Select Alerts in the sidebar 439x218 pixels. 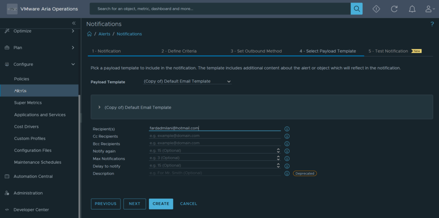coord(39,91)
